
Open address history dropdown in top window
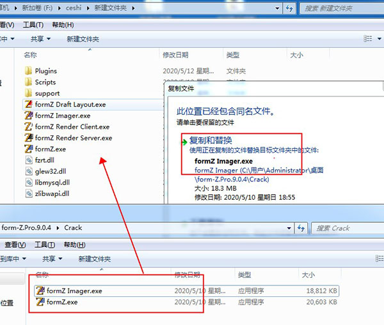(x=277, y=8)
